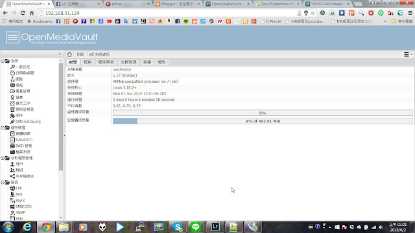
Task: Open the Apps shortcut in bookmarks bar
Action: coord(13,21)
